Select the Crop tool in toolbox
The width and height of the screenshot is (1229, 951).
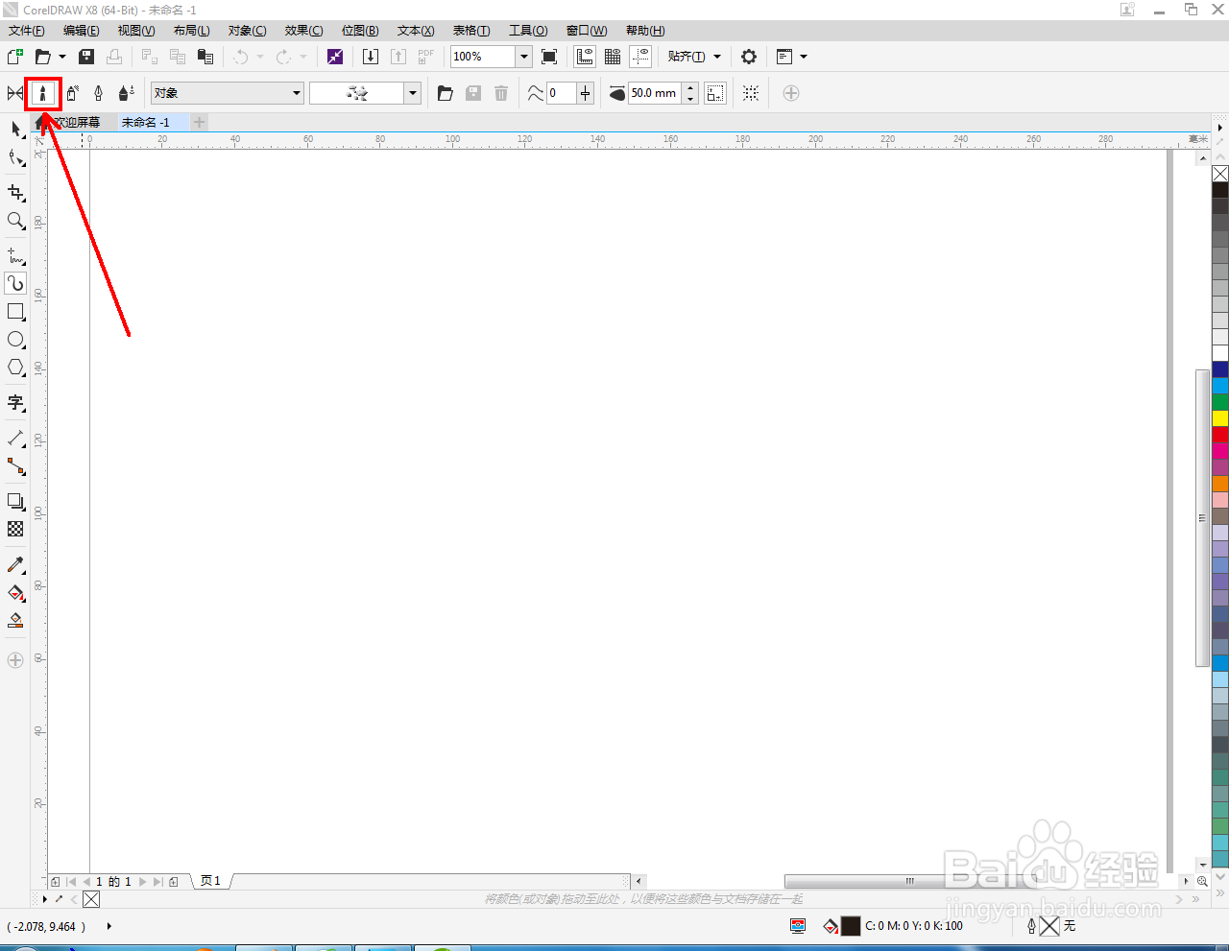point(15,193)
